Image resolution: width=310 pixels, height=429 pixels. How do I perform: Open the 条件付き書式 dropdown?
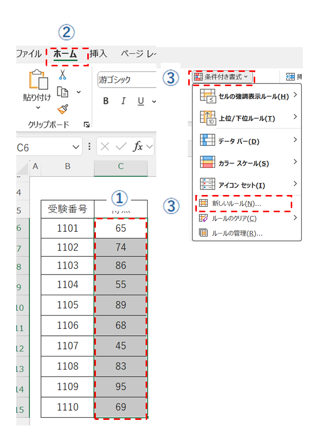coord(222,77)
